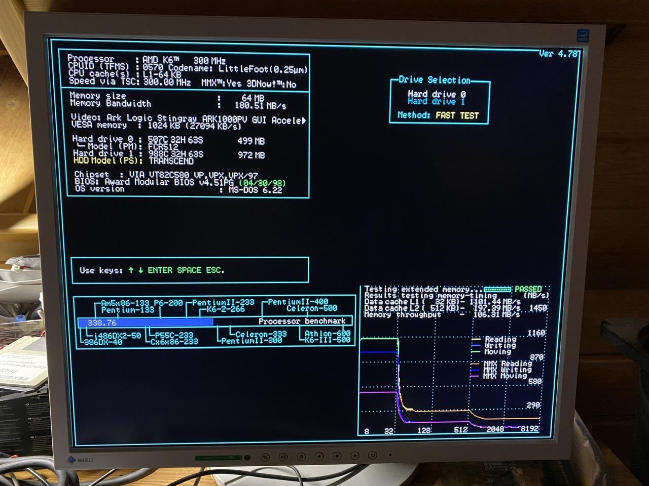Click the '972 MB' hard drive 1 size
This screenshot has height=486, width=649.
click(251, 155)
